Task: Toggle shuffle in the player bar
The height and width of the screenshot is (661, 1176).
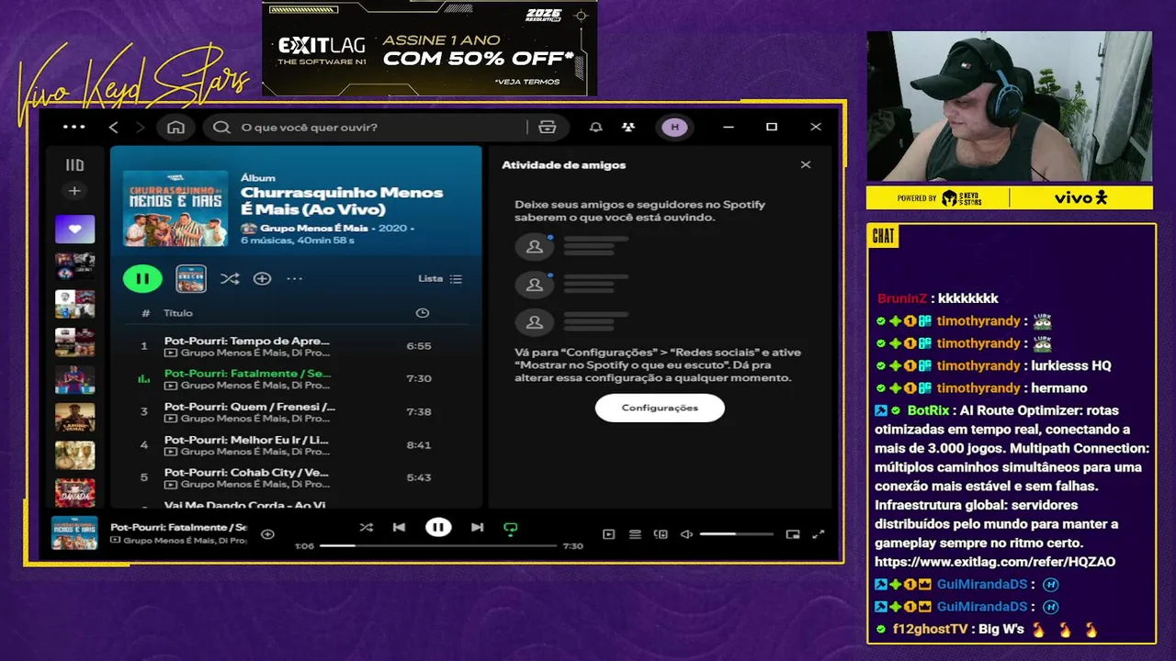Action: (x=366, y=527)
